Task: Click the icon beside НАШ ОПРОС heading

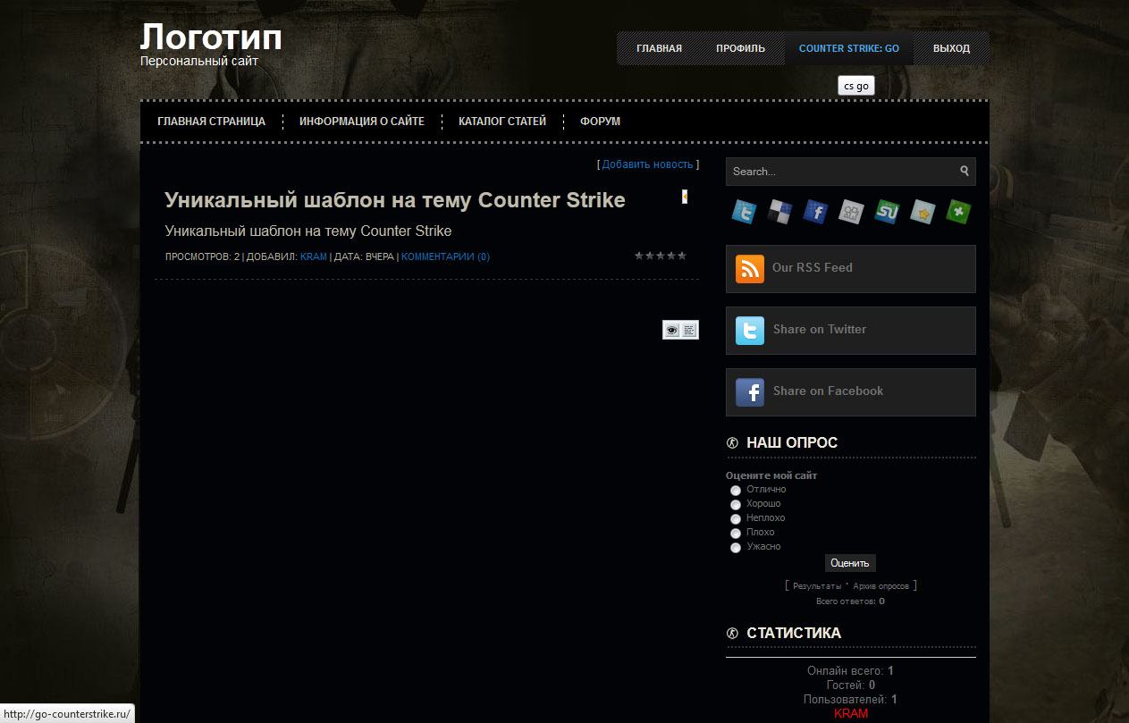Action: [732, 442]
